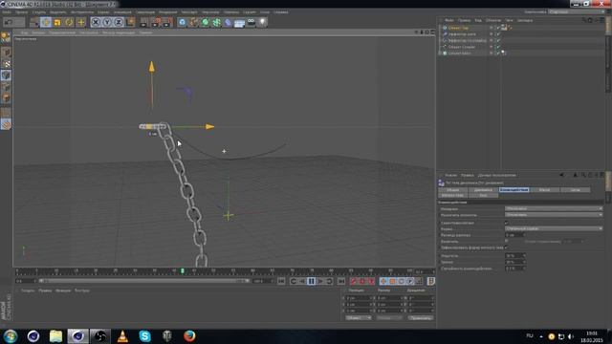
Task: Click Go to Start playback button
Action: [x=281, y=281]
